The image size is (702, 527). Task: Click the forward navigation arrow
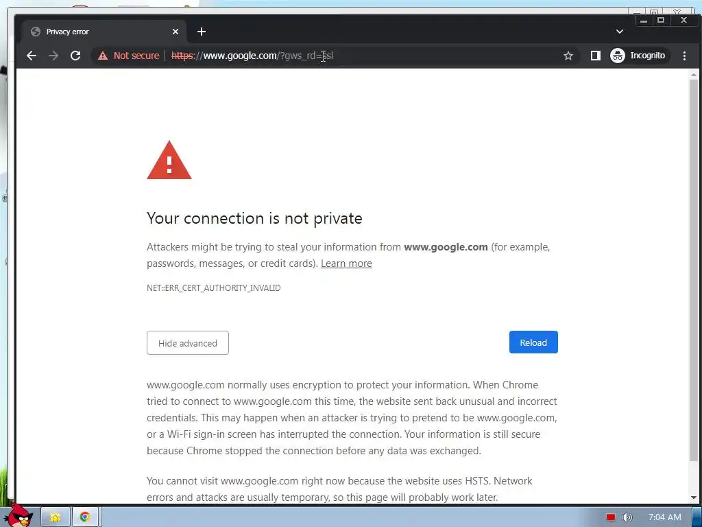(x=53, y=56)
